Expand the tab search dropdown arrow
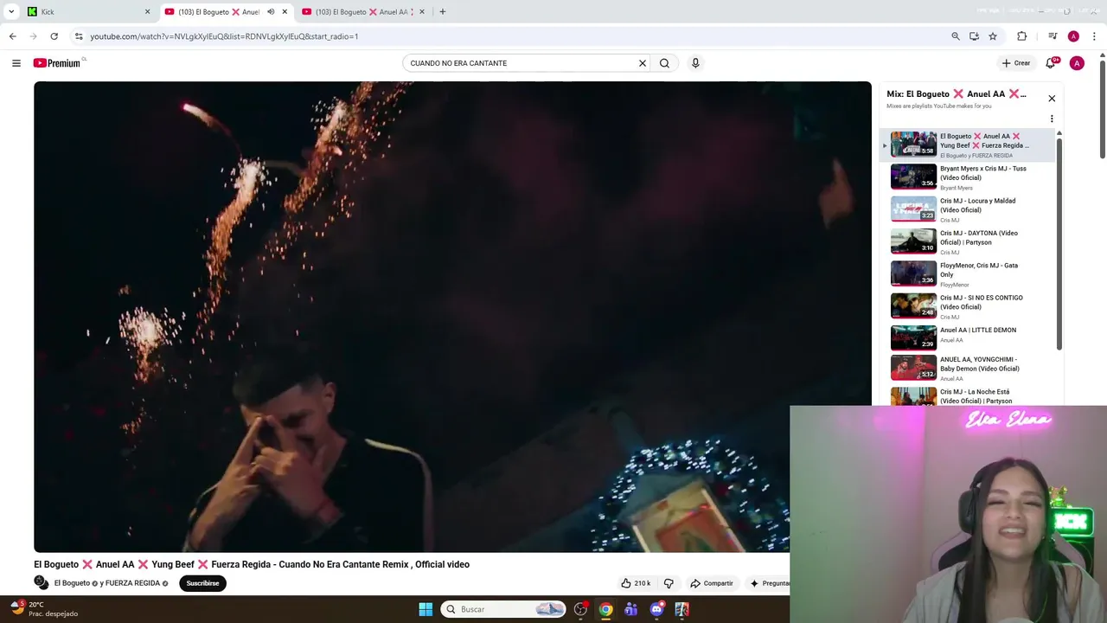Viewport: 1107px width, 623px height. click(11, 12)
